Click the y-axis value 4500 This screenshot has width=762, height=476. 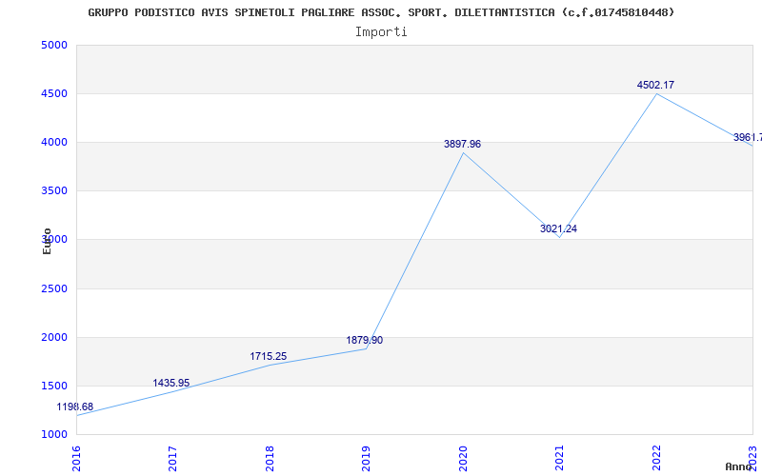click(x=54, y=93)
